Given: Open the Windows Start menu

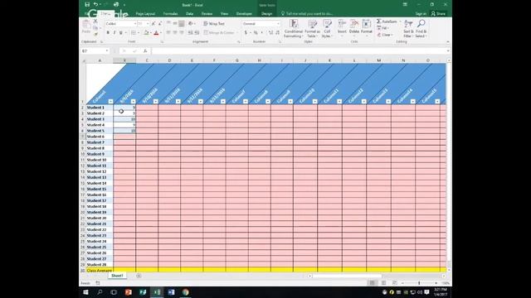Looking at the screenshot, I should [x=85, y=292].
